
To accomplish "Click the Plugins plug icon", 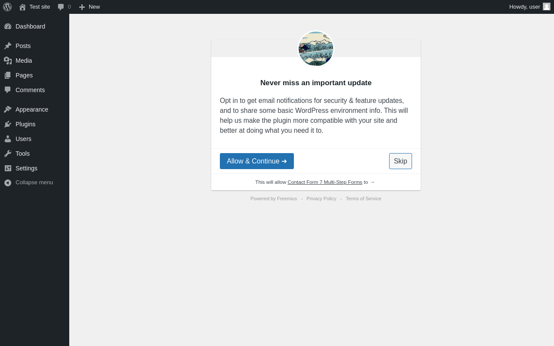I will click(8, 124).
